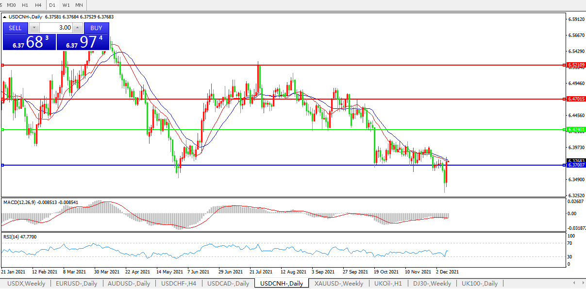586x289 pixels.
Task: Switch to the M30 timeframe
Action: click(11, 5)
